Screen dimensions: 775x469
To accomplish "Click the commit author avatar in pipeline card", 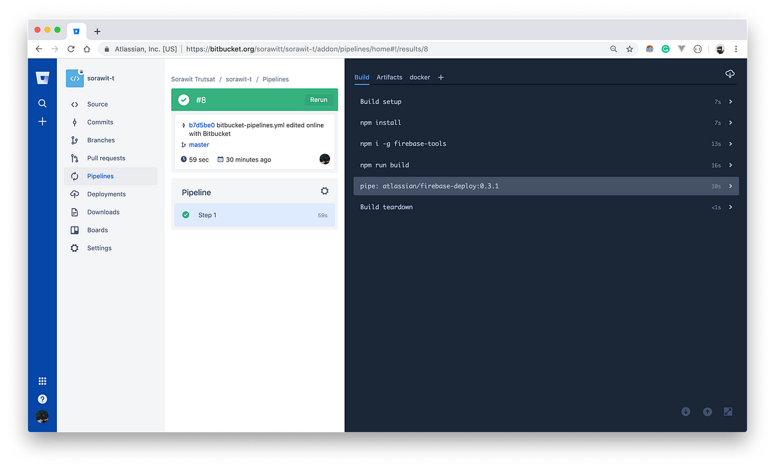I will (x=325, y=159).
